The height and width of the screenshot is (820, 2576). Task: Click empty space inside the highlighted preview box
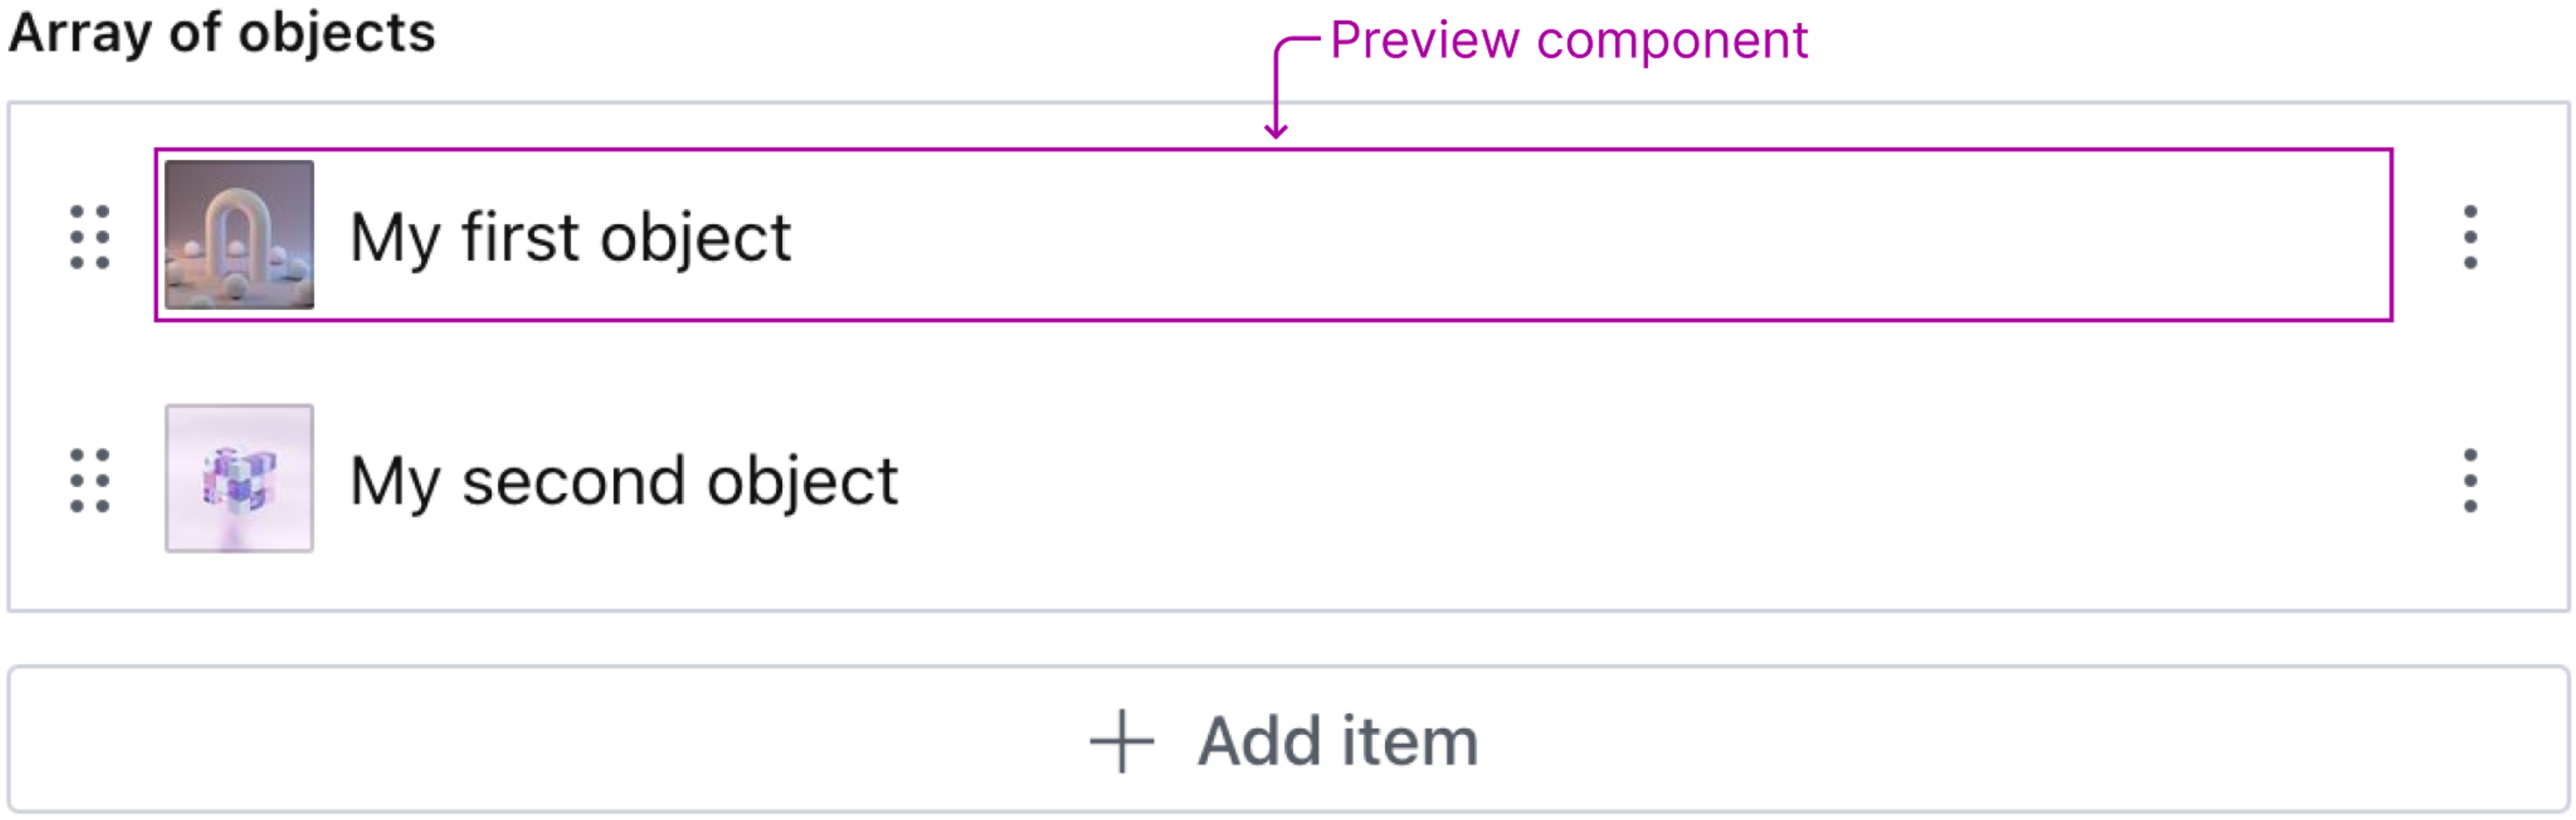pos(1600,236)
